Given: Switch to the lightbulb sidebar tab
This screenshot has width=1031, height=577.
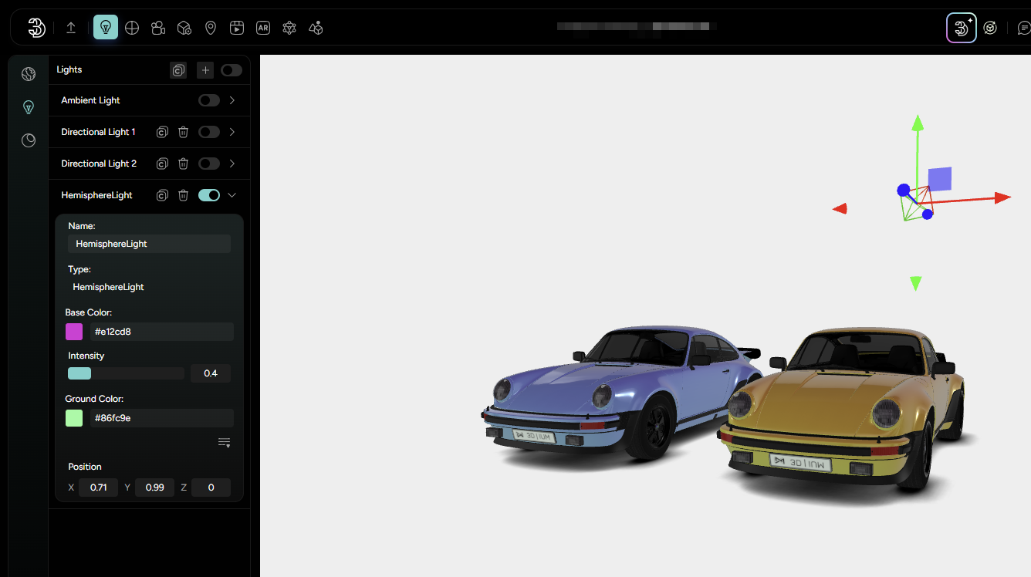Looking at the screenshot, I should [x=29, y=107].
